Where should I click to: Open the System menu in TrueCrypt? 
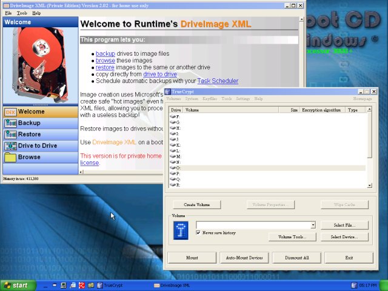(192, 99)
